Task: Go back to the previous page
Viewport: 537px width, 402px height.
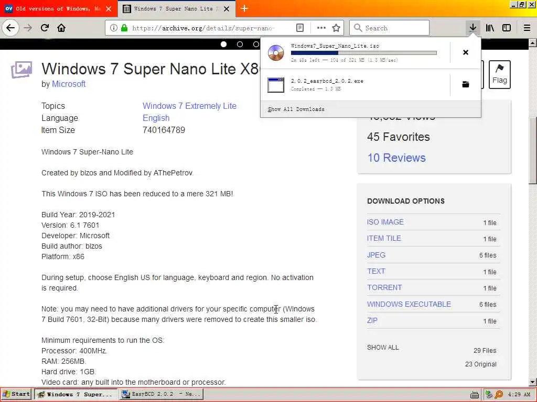Action: pos(10,28)
